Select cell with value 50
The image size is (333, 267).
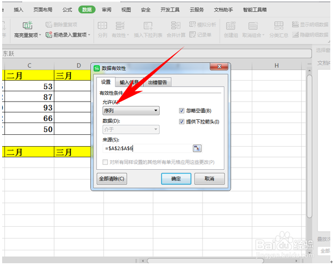pos(30,129)
